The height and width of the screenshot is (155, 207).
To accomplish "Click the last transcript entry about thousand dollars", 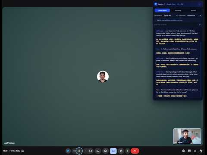I will tap(177, 93).
